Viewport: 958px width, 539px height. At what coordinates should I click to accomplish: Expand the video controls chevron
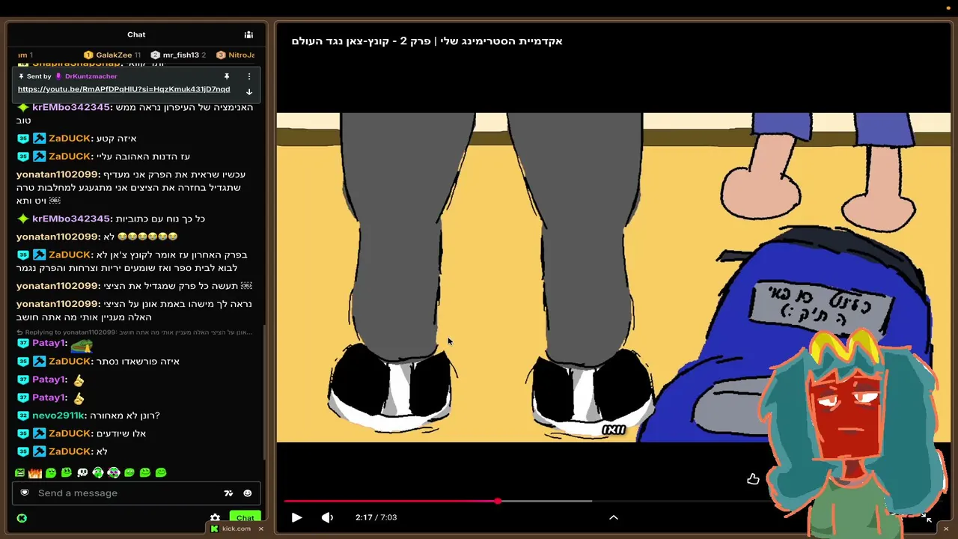coord(614,517)
